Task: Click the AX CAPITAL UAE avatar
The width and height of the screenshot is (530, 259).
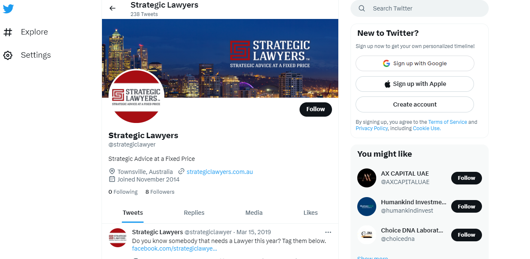Action: [367, 178]
